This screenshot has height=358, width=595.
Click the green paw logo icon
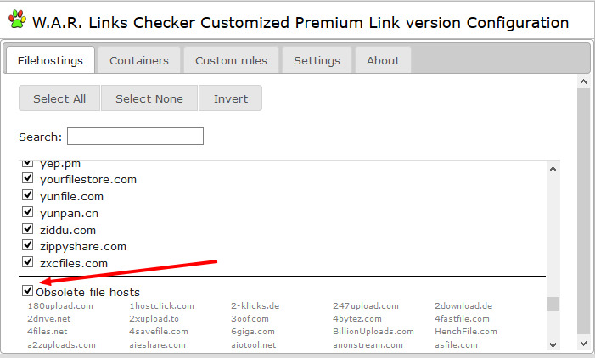pos(16,21)
